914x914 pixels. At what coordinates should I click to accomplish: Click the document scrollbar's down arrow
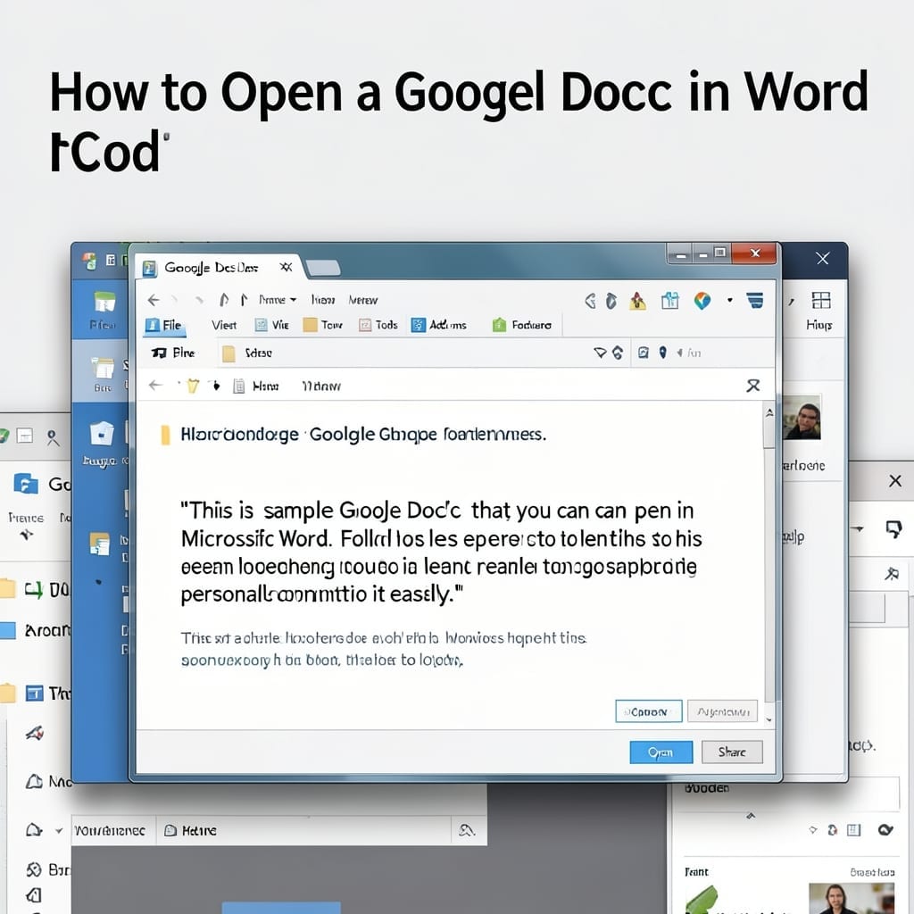click(x=769, y=720)
